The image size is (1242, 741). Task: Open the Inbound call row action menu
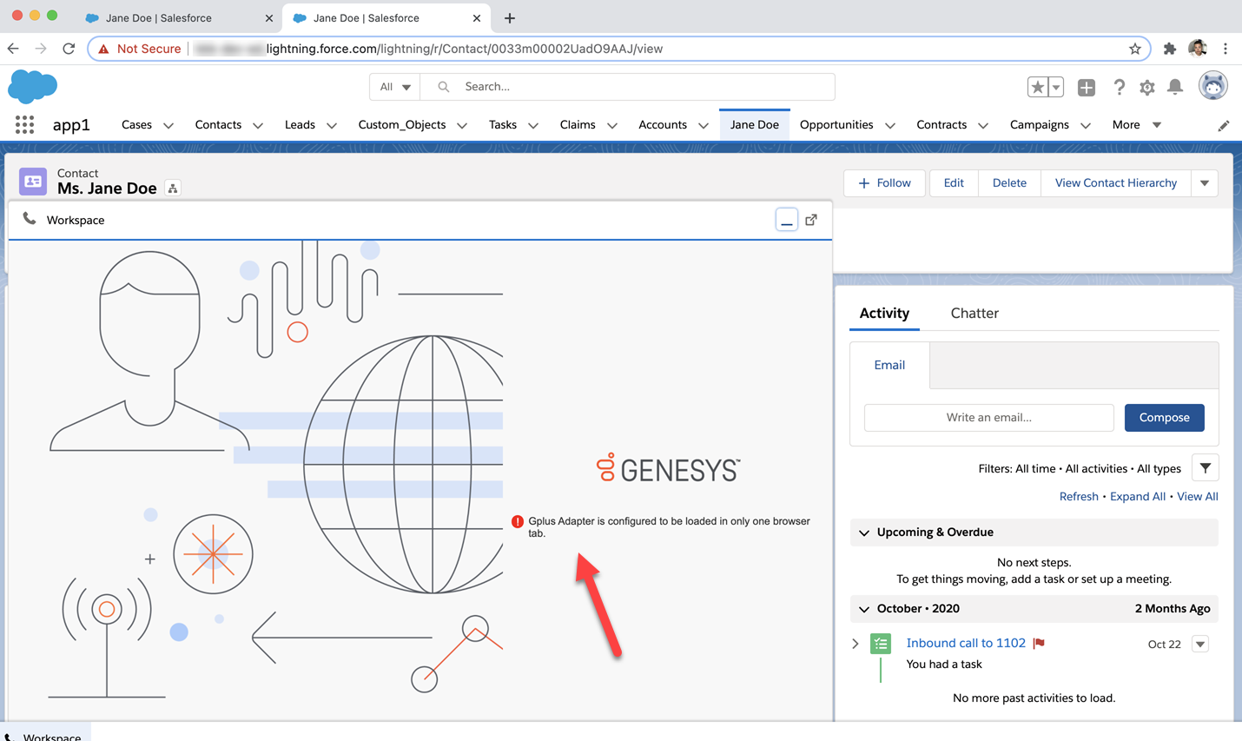point(1200,644)
